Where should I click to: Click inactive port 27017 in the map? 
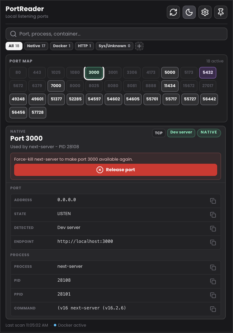[x=208, y=86]
